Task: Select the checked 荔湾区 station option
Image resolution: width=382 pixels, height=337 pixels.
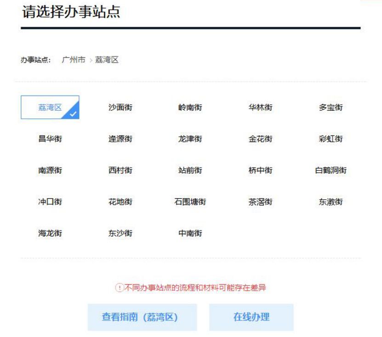Action: click(x=50, y=107)
